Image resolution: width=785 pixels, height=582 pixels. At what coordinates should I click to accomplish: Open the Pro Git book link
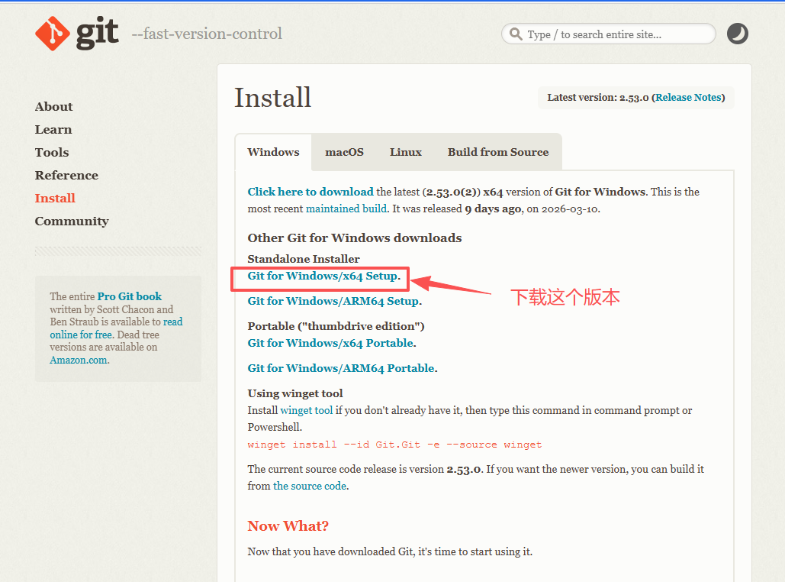click(129, 296)
